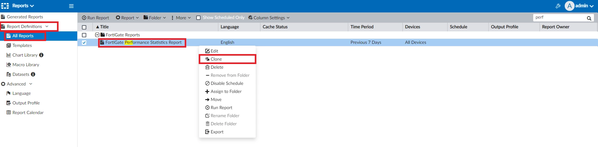Click the Previous 7 Days cell

coord(366,43)
